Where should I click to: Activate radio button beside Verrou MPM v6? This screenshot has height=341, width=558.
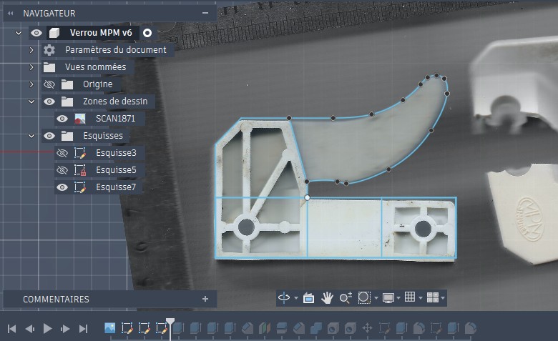(147, 33)
